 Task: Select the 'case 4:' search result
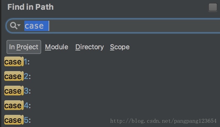(18, 105)
